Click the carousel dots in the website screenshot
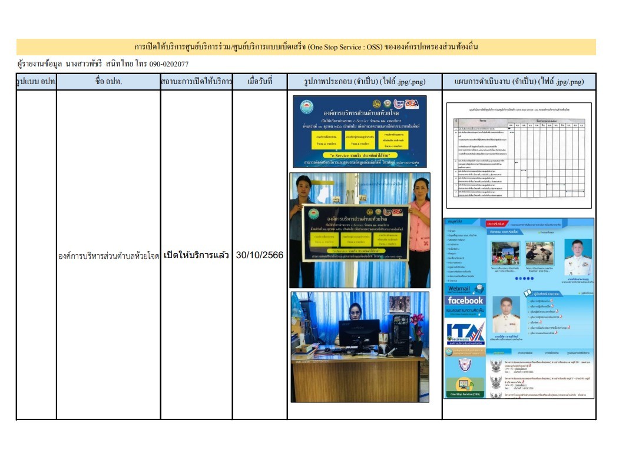Screen dimensions: 619x467 [524, 278]
